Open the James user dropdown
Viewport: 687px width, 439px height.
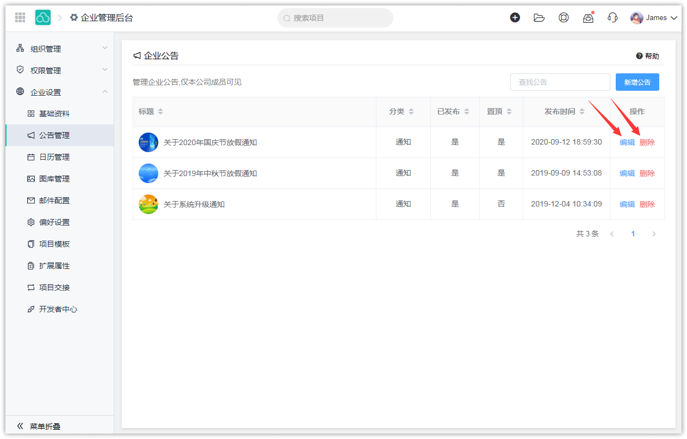pos(654,17)
